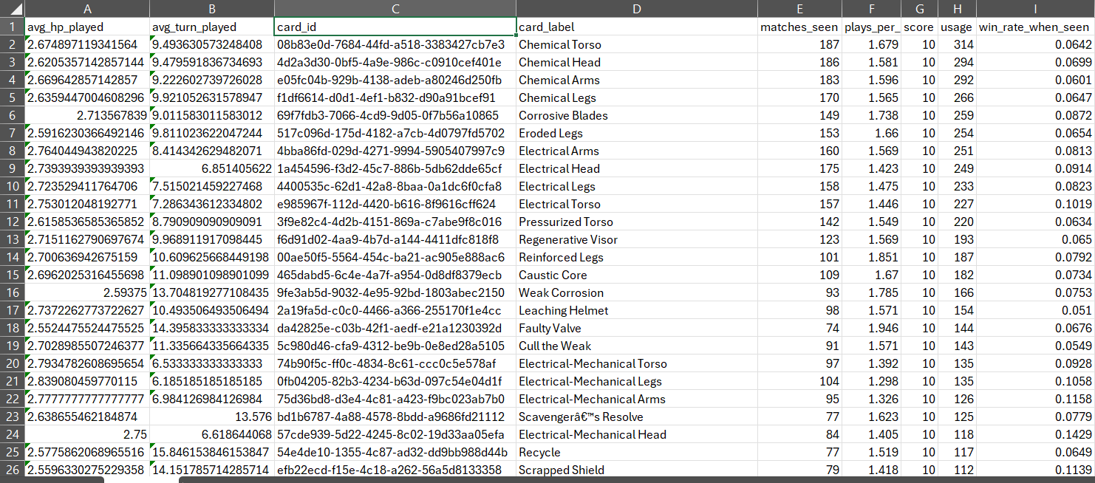Select column A header
The width and height of the screenshot is (1095, 483).
click(x=87, y=9)
